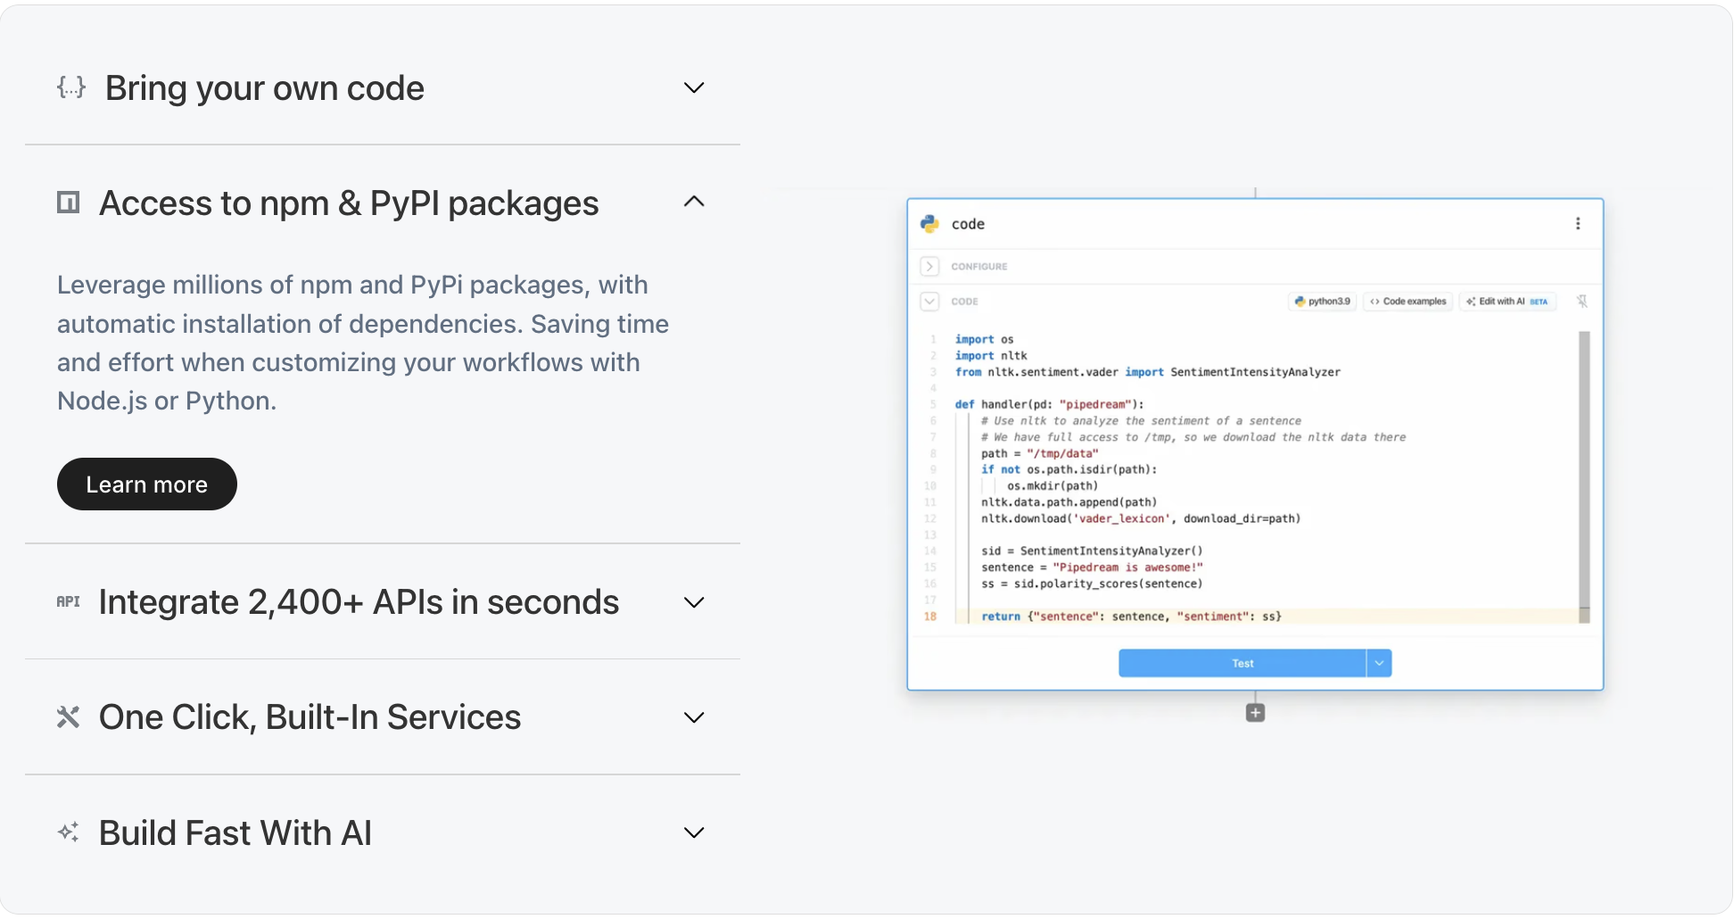This screenshot has width=1734, height=919.
Task: Expand the Bring your own code chevron
Action: tap(693, 87)
